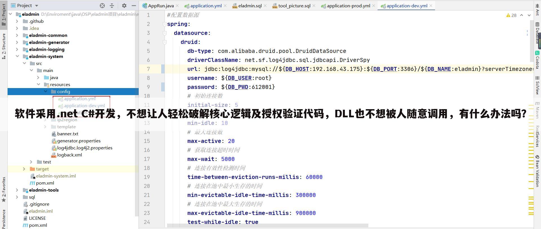Collapse the resources folder
This screenshot has height=229, width=541.
tap(38, 84)
